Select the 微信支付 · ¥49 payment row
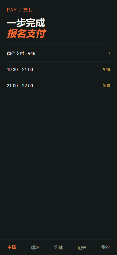The width and height of the screenshot is (117, 255). click(x=59, y=53)
